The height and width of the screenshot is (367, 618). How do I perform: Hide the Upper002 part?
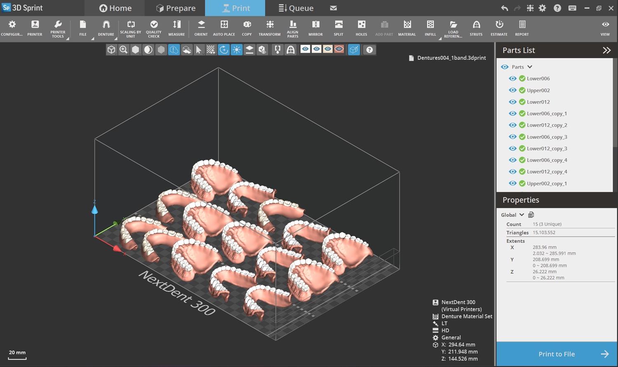(x=513, y=90)
